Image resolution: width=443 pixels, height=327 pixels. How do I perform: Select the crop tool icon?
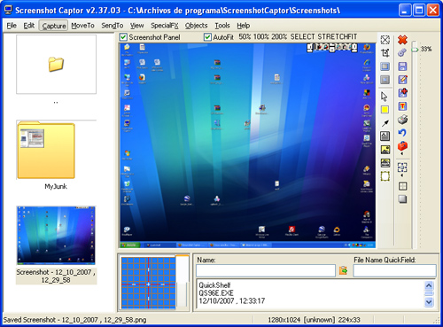[x=385, y=53]
